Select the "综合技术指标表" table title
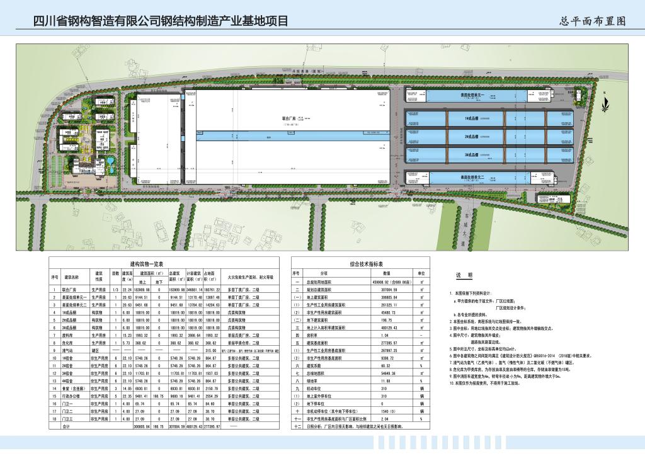The image size is (645, 456). (367, 265)
